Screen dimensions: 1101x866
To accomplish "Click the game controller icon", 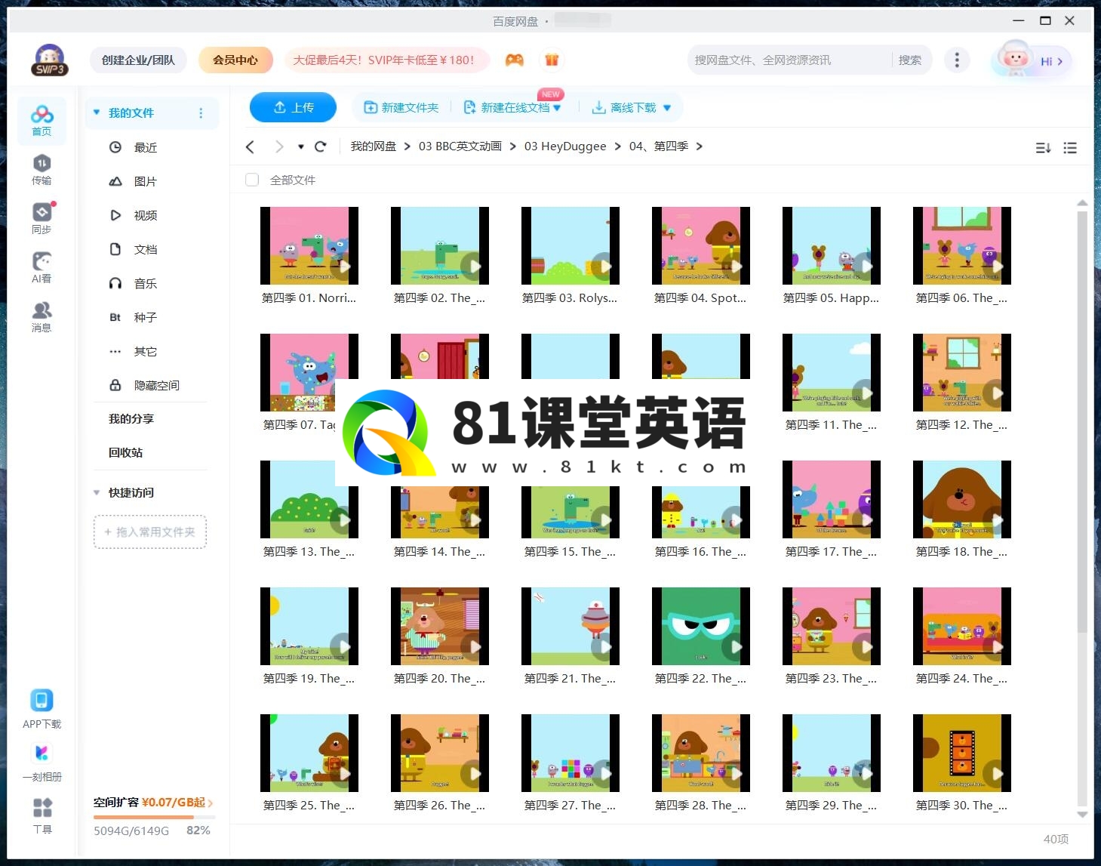I will 515,60.
